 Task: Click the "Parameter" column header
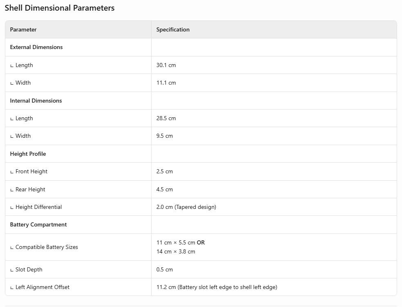click(23, 29)
